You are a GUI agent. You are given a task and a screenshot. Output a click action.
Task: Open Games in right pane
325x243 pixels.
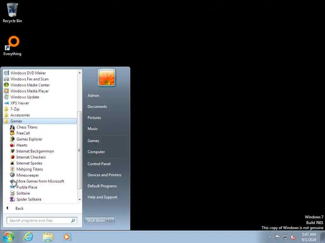(x=93, y=141)
